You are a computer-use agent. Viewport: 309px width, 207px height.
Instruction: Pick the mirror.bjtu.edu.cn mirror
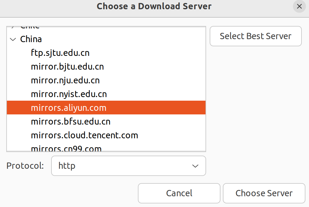pyautogui.click(x=67, y=67)
